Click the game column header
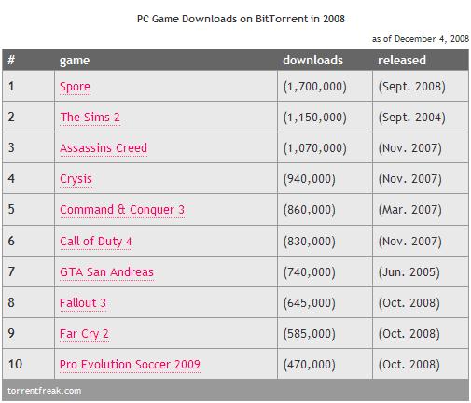 [x=75, y=61]
